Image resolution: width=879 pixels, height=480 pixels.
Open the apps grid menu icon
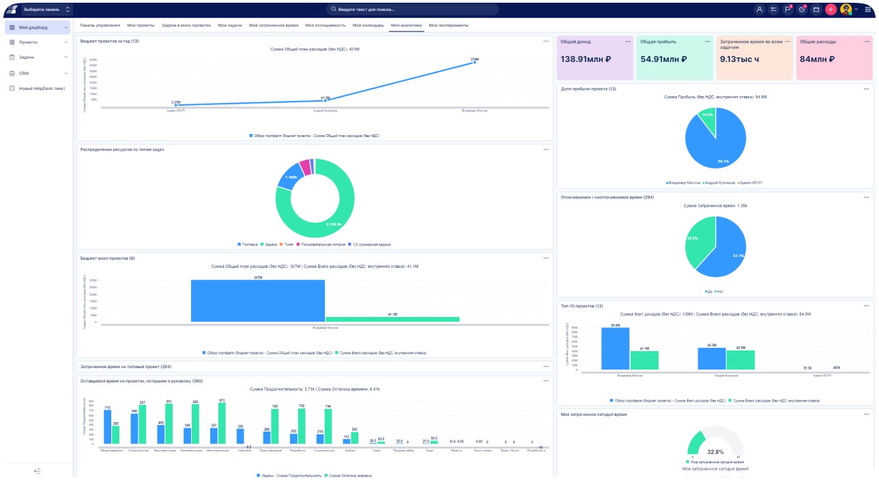[868, 10]
